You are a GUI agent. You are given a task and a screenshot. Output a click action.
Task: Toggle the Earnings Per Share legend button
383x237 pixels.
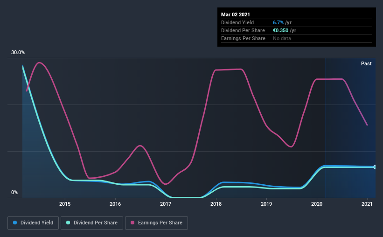(x=157, y=223)
